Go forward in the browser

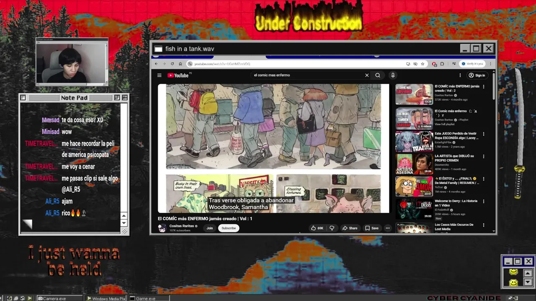[x=164, y=64]
